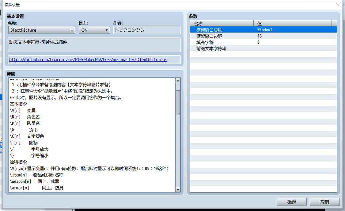
Task: Click help line \item[n] 物品n图标+名称
Action: [x=36, y=175]
